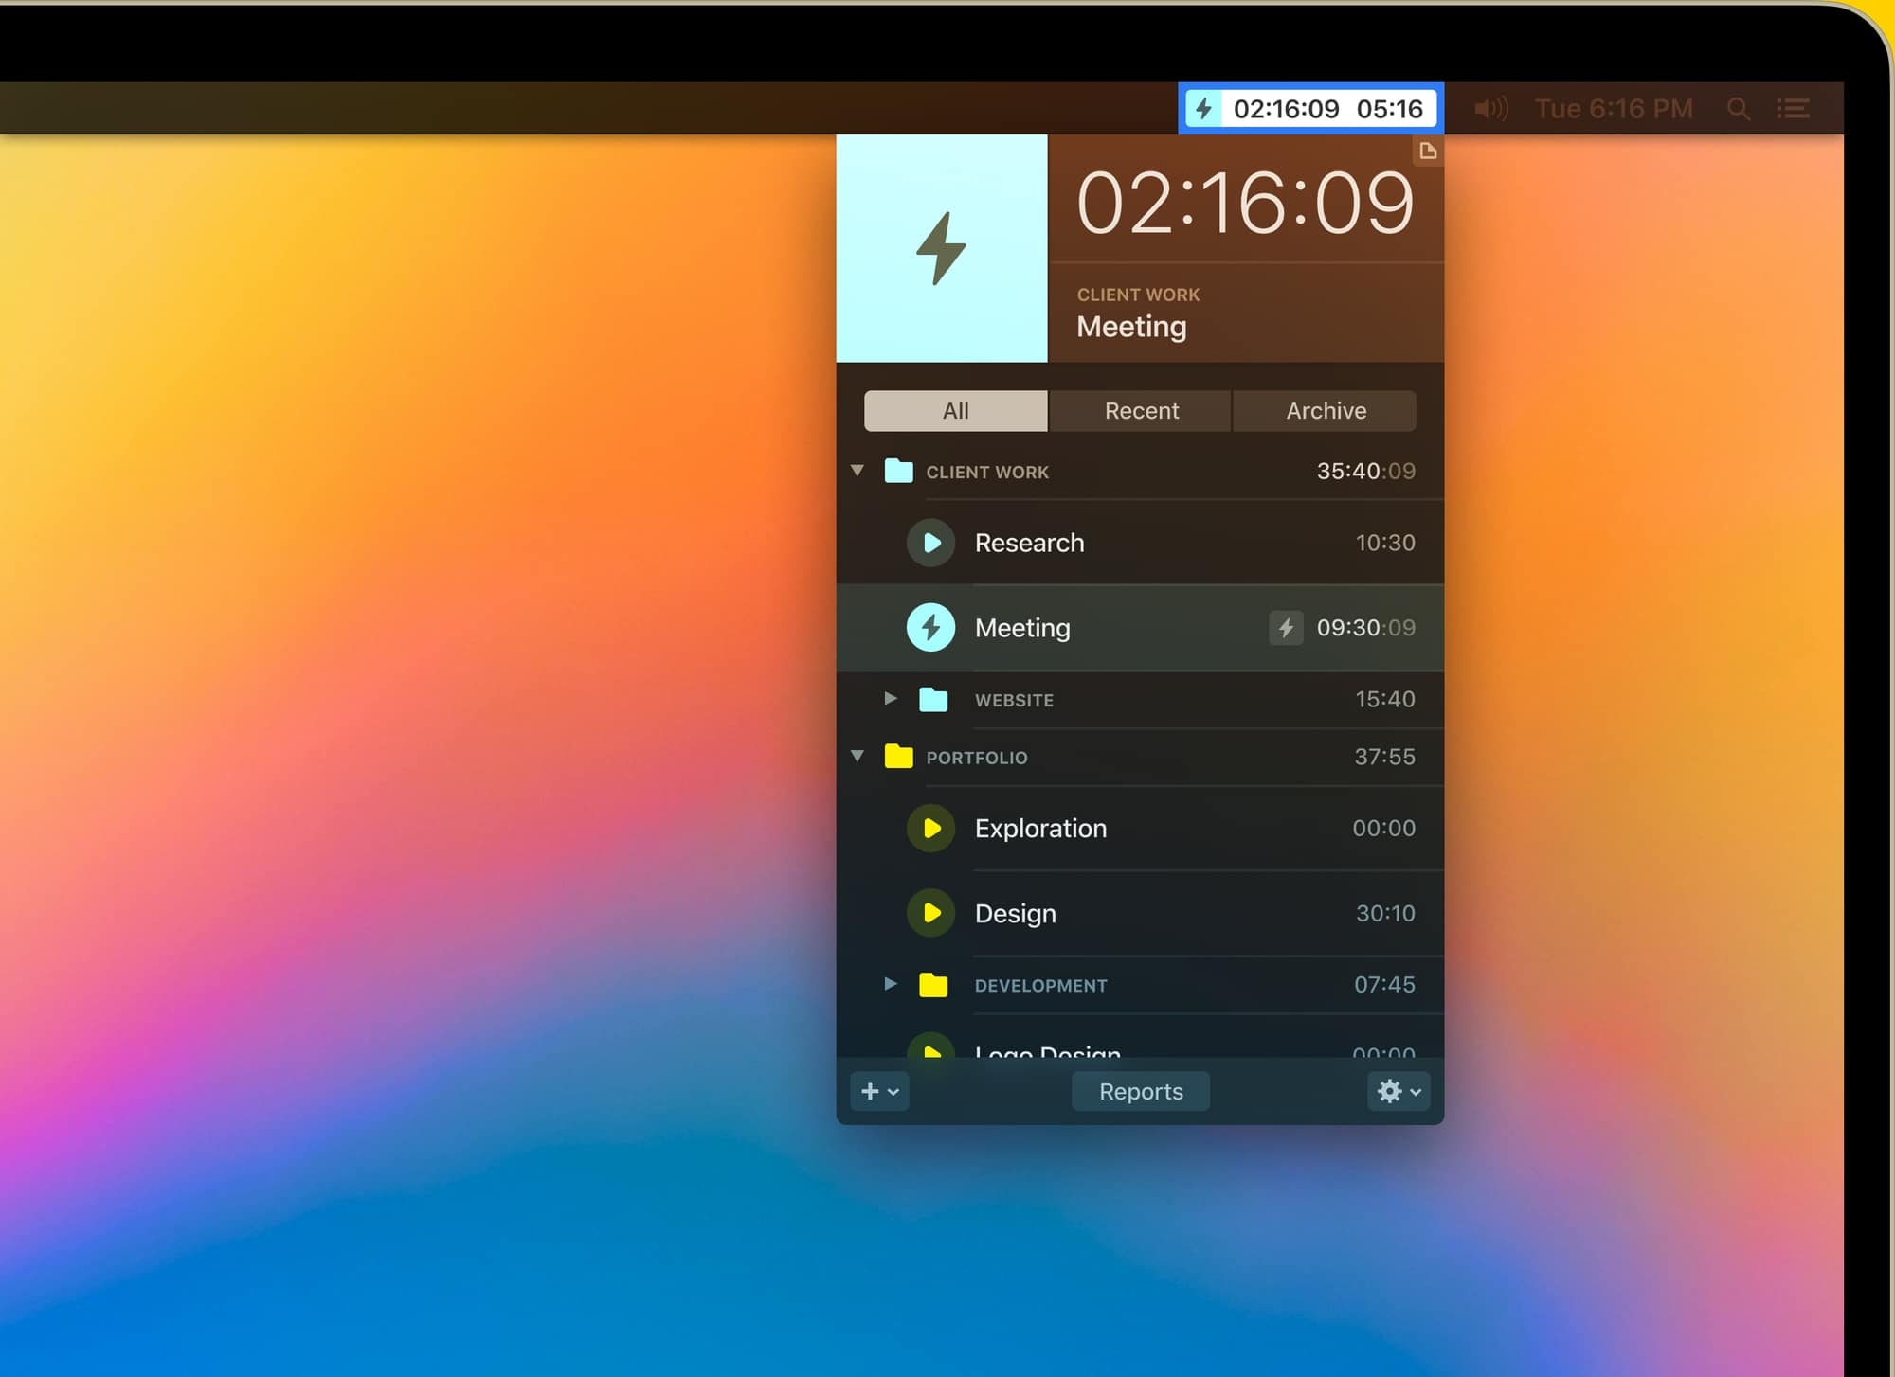The height and width of the screenshot is (1377, 1895).
Task: Click the Design task play button
Action: [x=931, y=912]
